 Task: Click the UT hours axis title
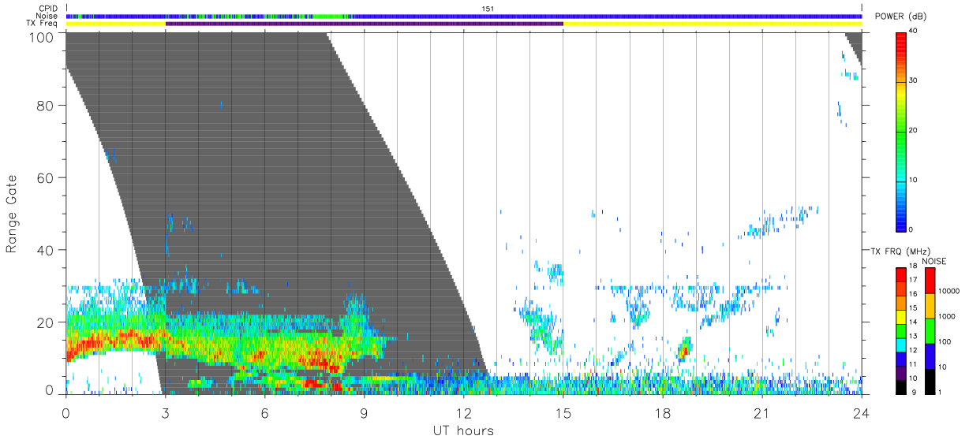463,430
